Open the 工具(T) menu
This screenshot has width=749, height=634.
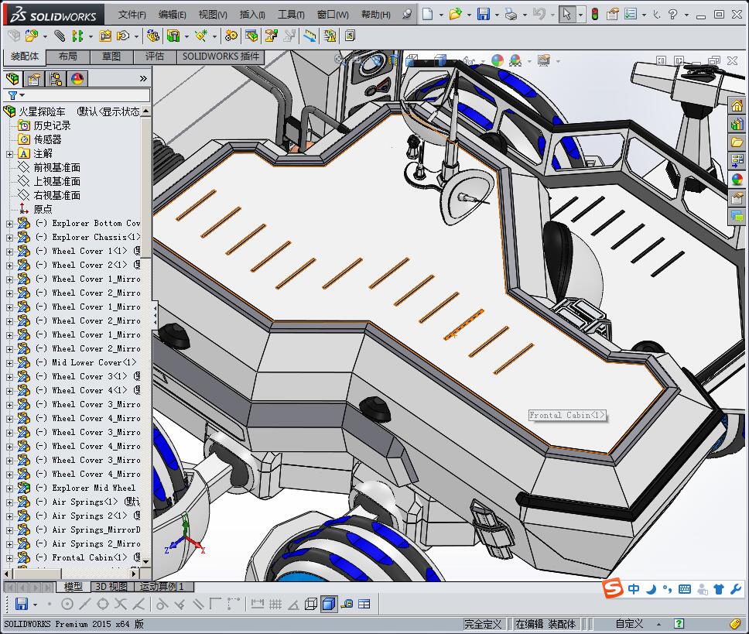(291, 14)
